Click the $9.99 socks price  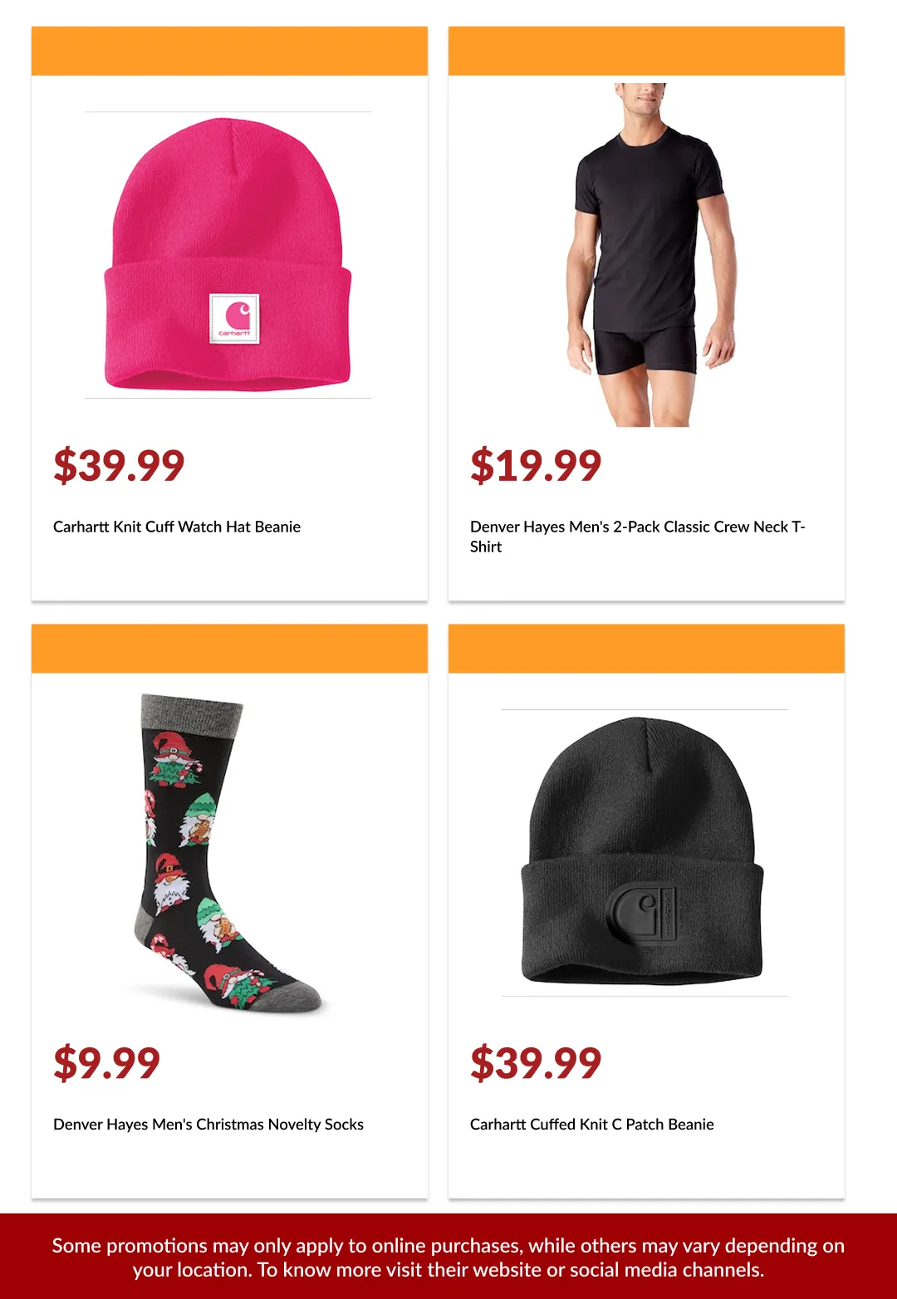pos(107,1063)
